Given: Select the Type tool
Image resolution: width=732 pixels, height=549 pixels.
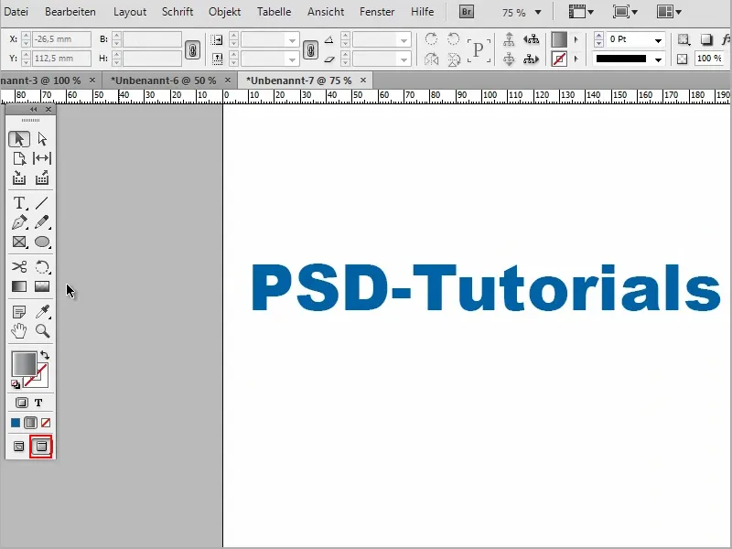Looking at the screenshot, I should tap(19, 203).
